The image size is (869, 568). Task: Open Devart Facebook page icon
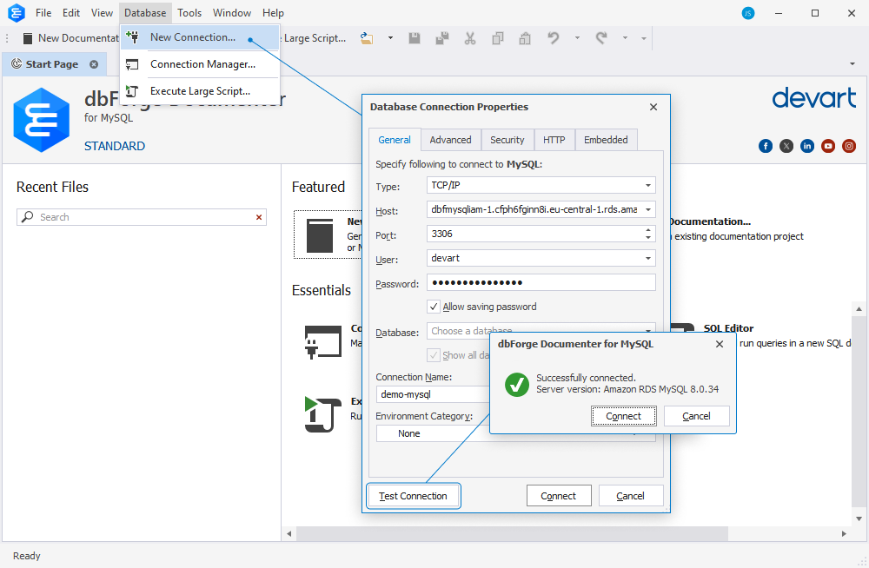pos(766,146)
